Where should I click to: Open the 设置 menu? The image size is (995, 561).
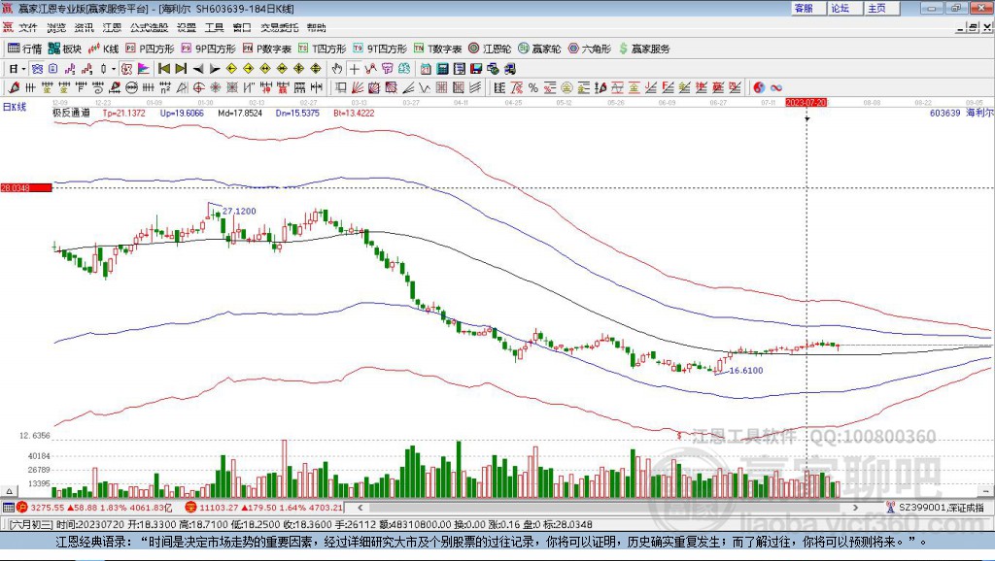tap(187, 27)
